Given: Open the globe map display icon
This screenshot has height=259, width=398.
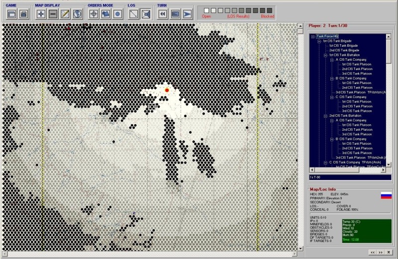Looking at the screenshot, I should pos(77,14).
